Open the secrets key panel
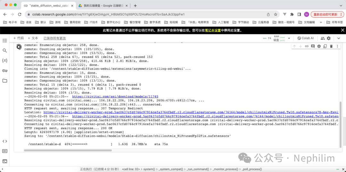346x172 pixels. (4, 70)
